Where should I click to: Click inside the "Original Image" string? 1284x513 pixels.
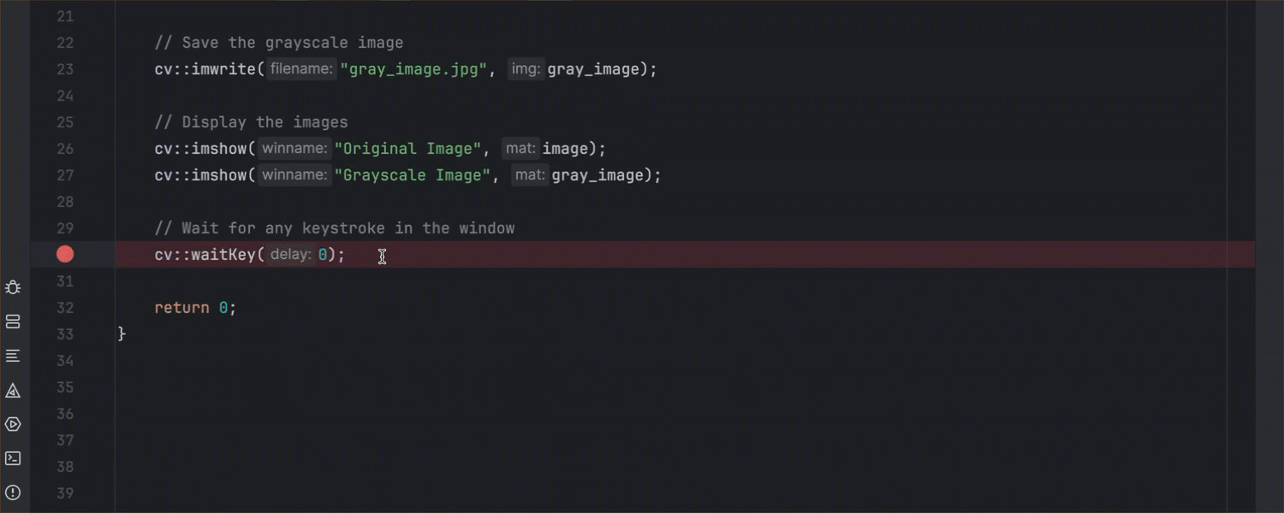click(x=407, y=149)
